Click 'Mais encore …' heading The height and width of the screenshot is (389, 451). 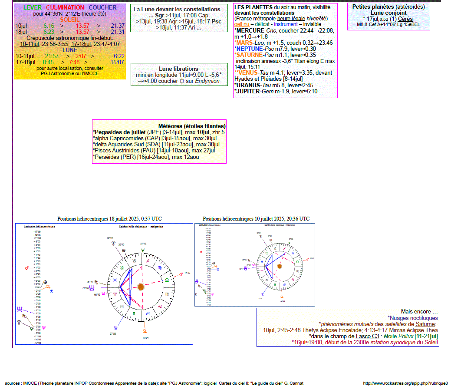click(x=419, y=312)
